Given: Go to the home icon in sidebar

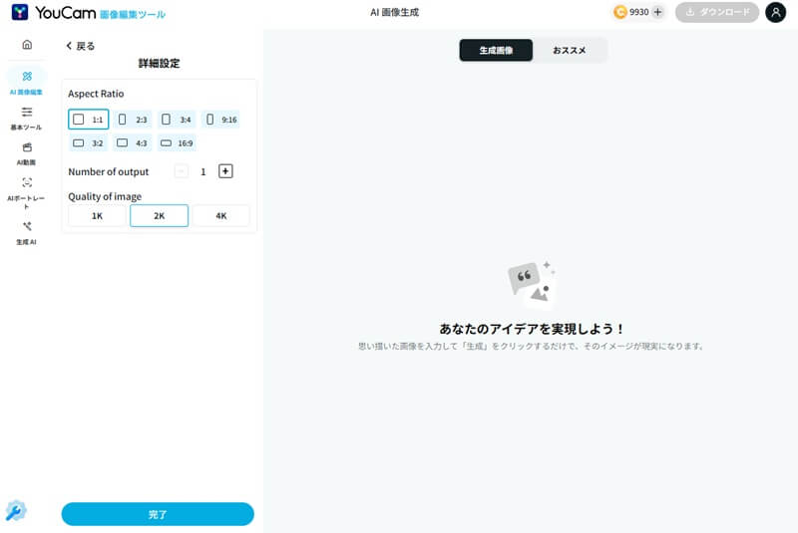Looking at the screenshot, I should point(27,45).
